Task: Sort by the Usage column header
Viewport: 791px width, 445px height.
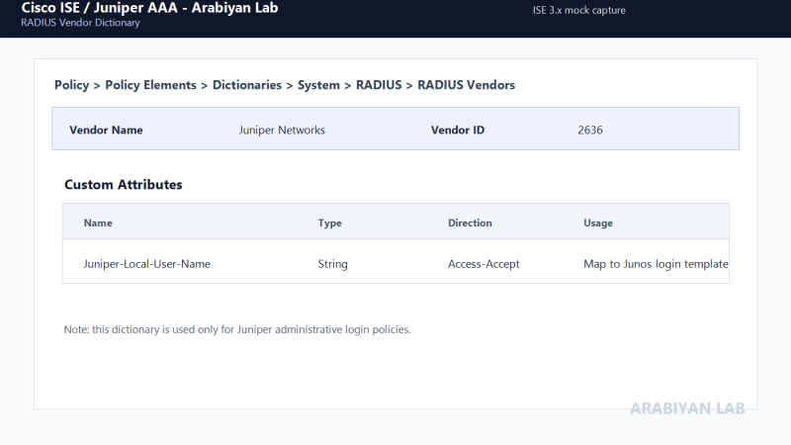Action: click(598, 223)
